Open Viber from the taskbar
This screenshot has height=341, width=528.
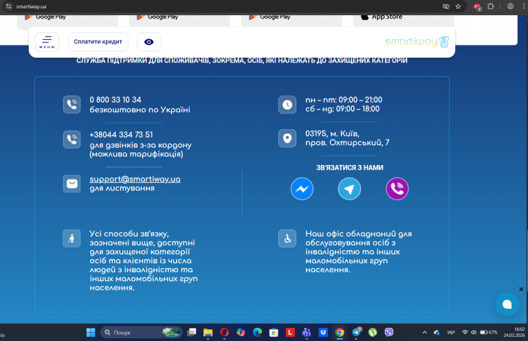pos(389,333)
